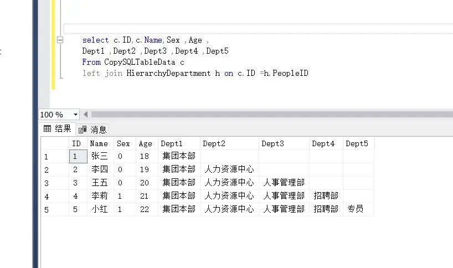Screen dimensions: 453x268
Task: Click the 招聘部 cell in row 4
Action: pos(326,196)
